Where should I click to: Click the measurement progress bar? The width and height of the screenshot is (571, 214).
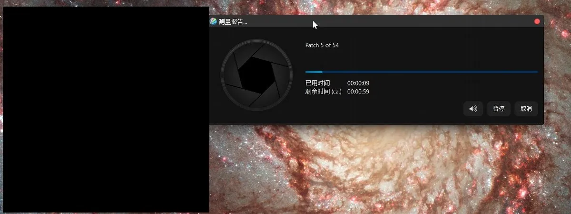click(x=422, y=72)
